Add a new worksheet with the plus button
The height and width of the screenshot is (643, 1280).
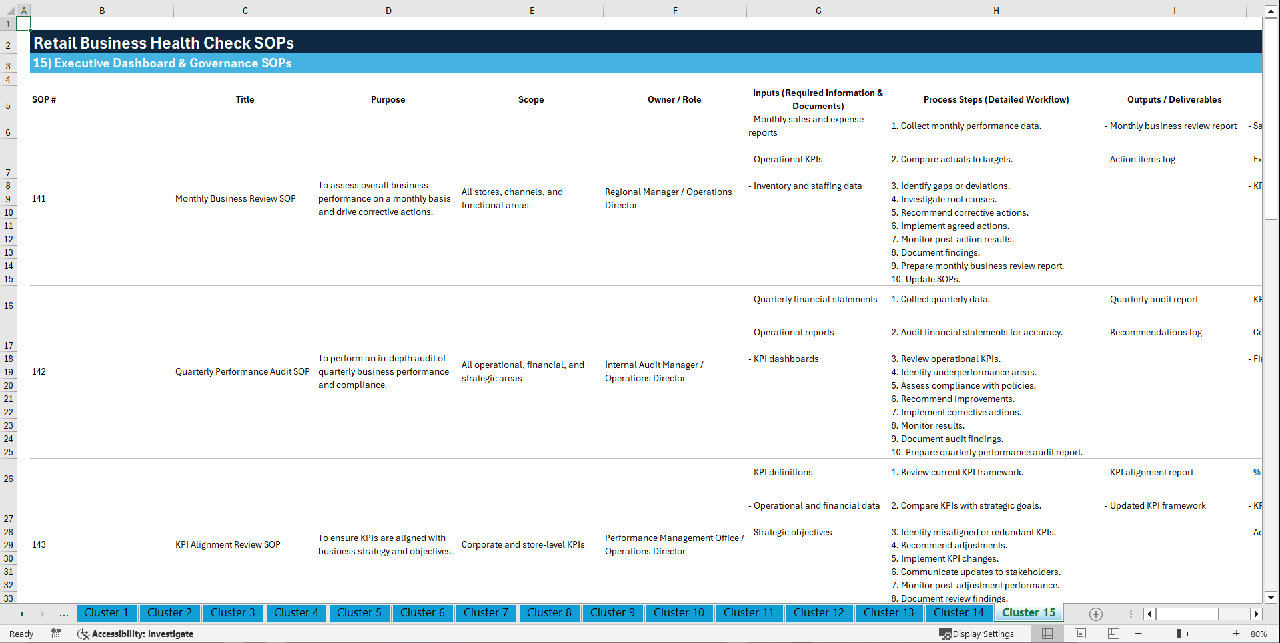click(1095, 614)
